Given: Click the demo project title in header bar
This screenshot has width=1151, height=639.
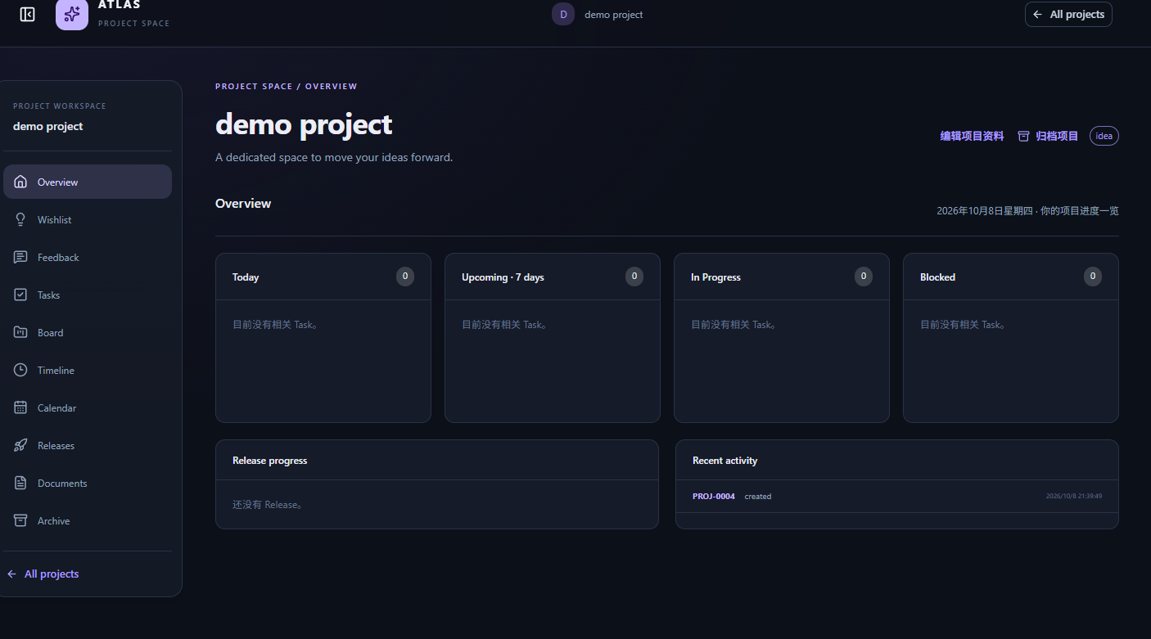Looking at the screenshot, I should coord(614,15).
